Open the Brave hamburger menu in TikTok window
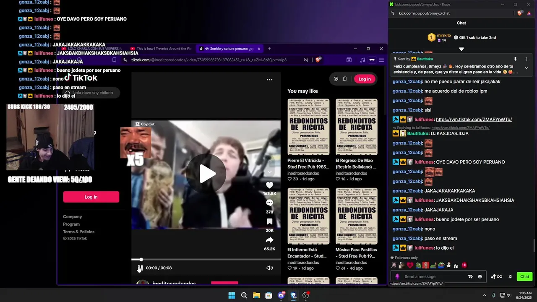Viewport: 537px width, 302px height. 381,60
